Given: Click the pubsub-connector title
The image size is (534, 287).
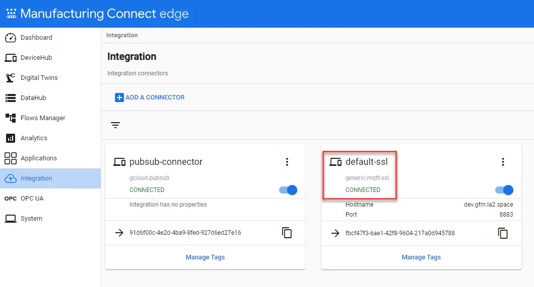Looking at the screenshot, I should click(x=166, y=162).
